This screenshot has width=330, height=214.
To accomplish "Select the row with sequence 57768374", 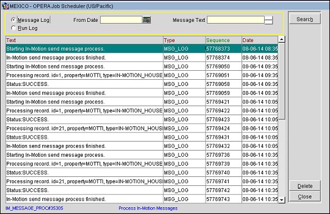I will 142,57.
